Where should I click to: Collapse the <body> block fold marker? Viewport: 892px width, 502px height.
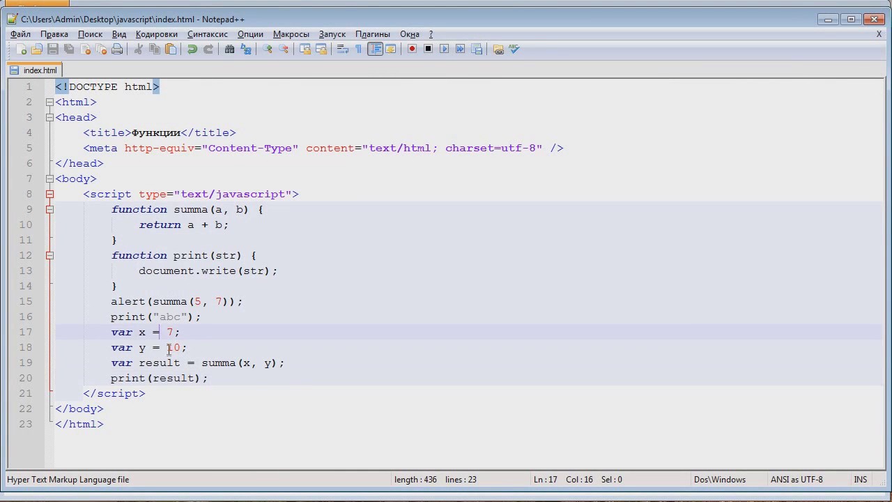point(49,178)
